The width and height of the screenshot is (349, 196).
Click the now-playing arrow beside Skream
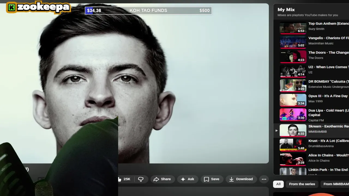point(276,131)
